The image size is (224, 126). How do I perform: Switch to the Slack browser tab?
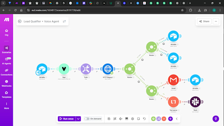coord(91,3)
